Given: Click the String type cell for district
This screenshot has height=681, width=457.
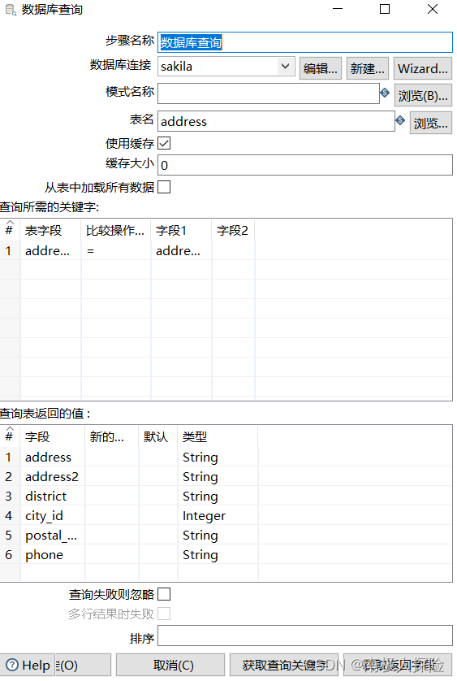Looking at the screenshot, I should pyautogui.click(x=218, y=496).
